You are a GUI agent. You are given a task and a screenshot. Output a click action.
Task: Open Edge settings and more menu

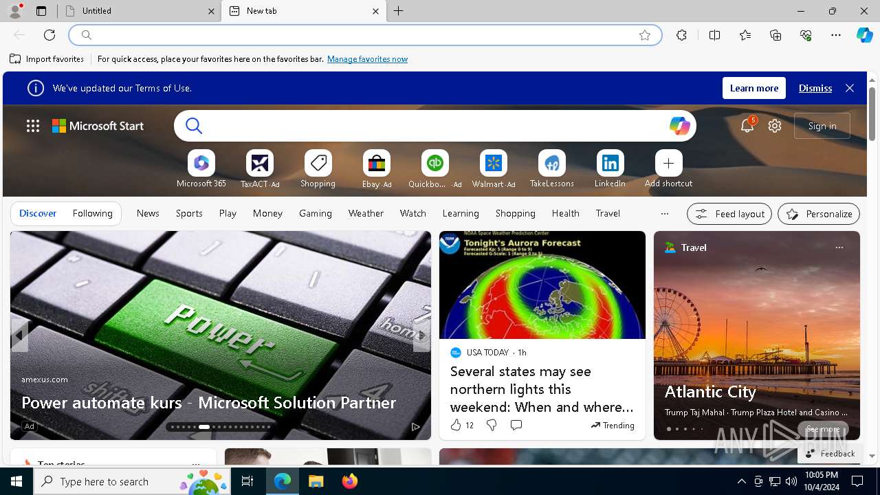(836, 35)
